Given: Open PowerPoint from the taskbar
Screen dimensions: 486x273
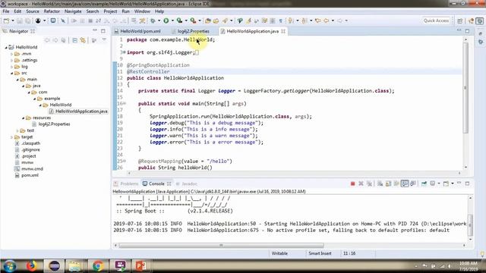Looking at the screenshot, I should [x=141, y=265].
